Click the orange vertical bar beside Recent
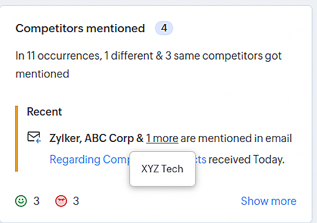Screen dimensions: 317x223 pyautogui.click(x=17, y=138)
